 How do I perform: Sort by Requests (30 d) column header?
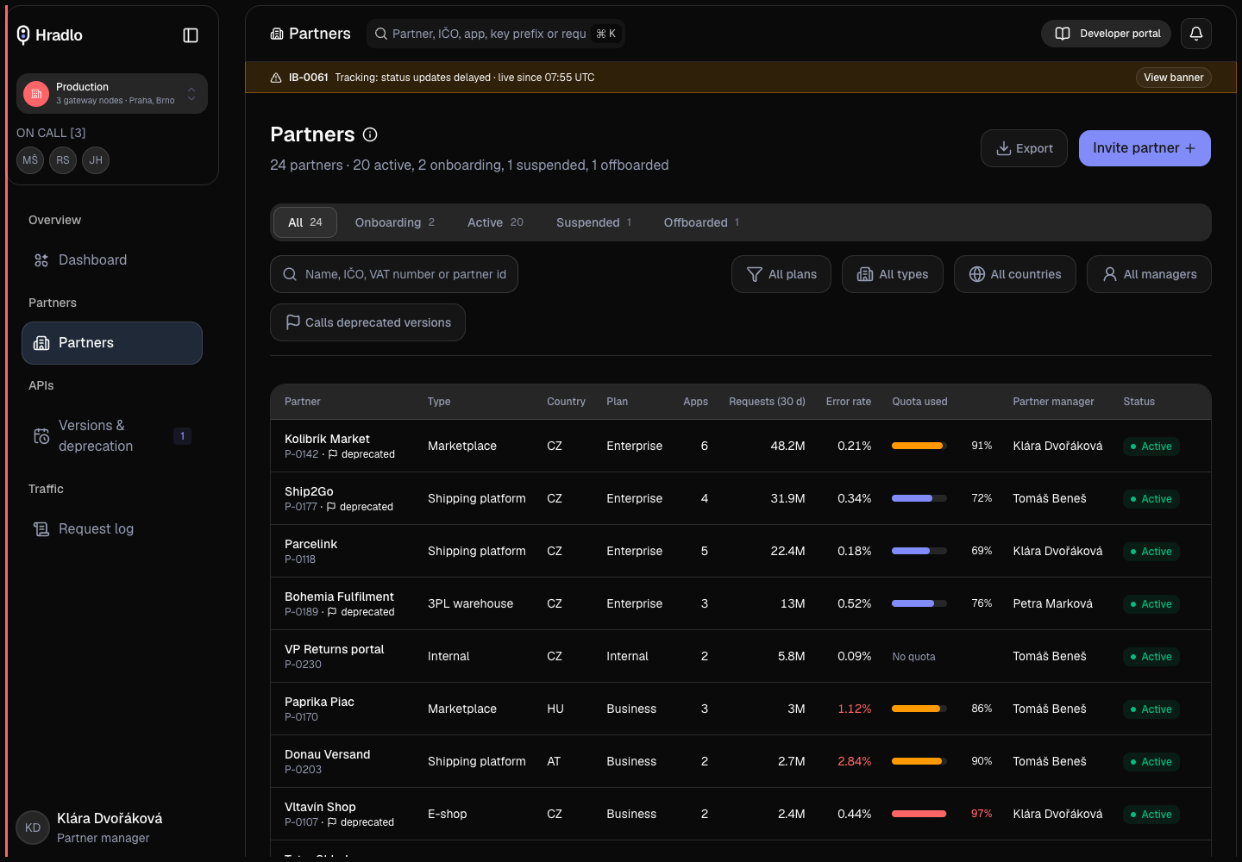pos(767,402)
